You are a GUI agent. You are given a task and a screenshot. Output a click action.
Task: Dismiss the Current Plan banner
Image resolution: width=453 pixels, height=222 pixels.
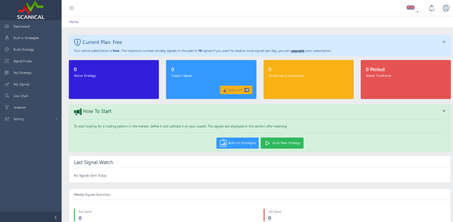coord(444,42)
